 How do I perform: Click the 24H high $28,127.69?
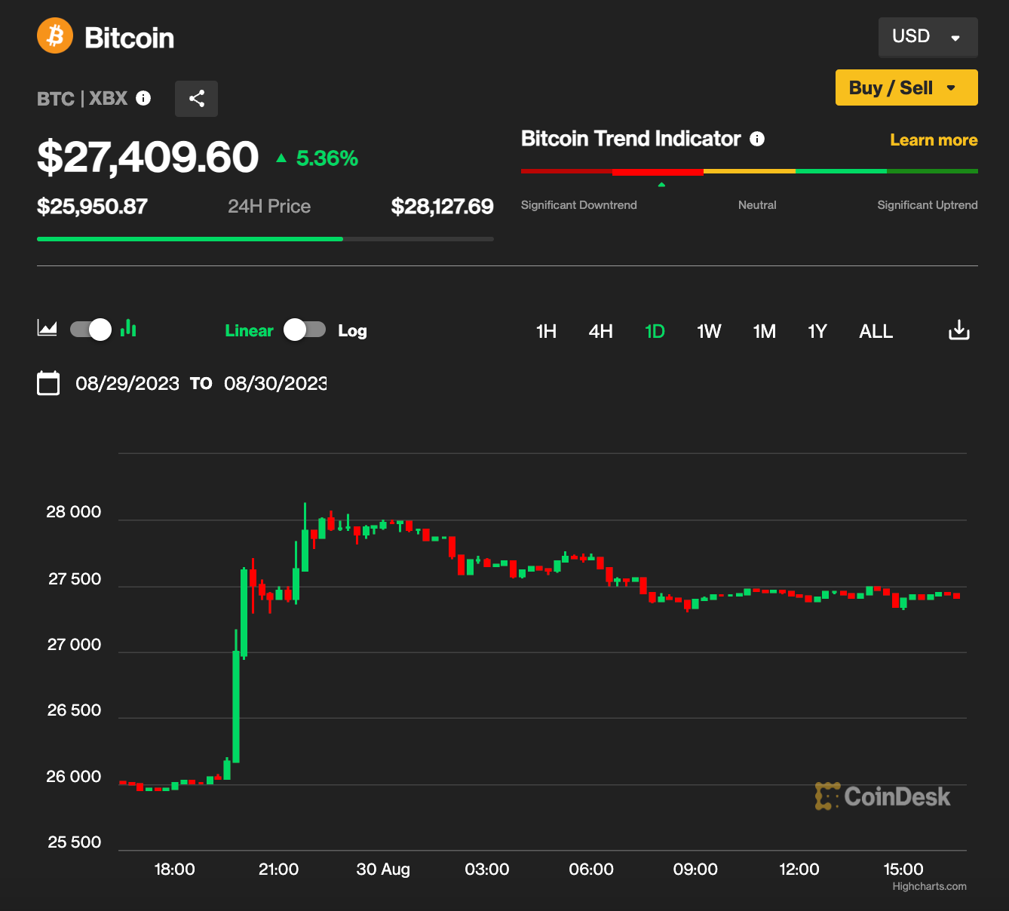coord(442,206)
